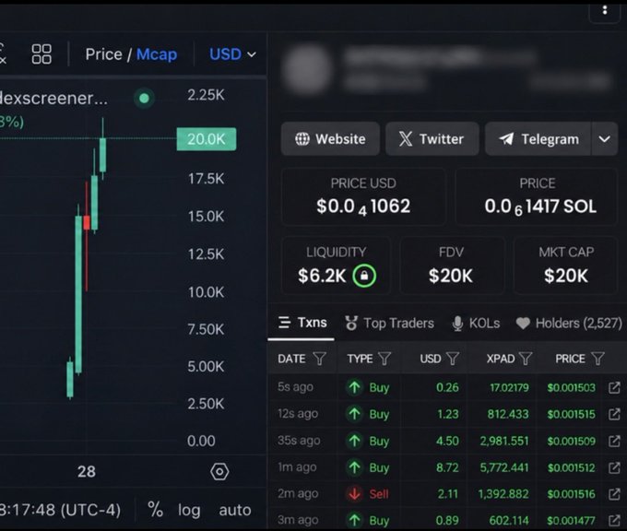Click the Buy arrow icon in 12s ago row
This screenshot has height=531, width=627.
(354, 414)
